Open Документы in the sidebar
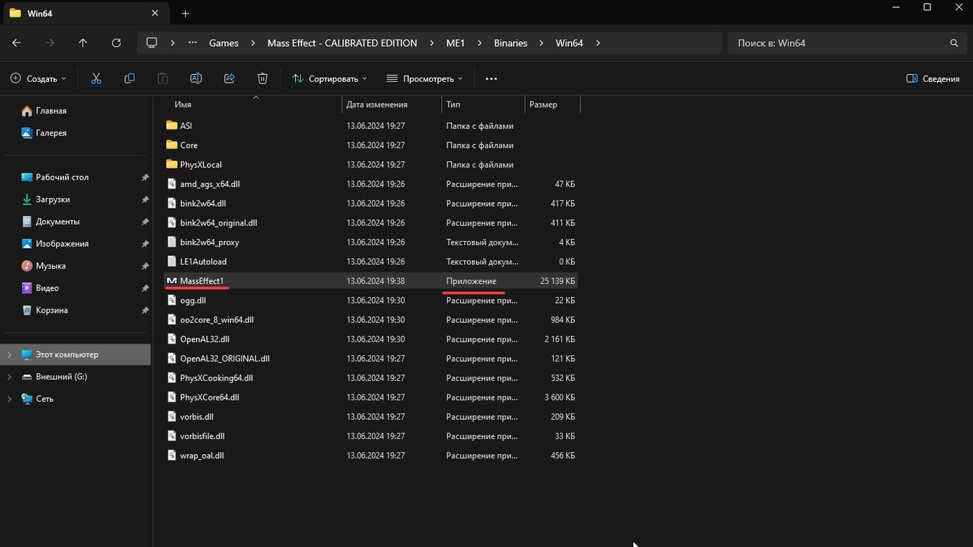 click(x=51, y=222)
